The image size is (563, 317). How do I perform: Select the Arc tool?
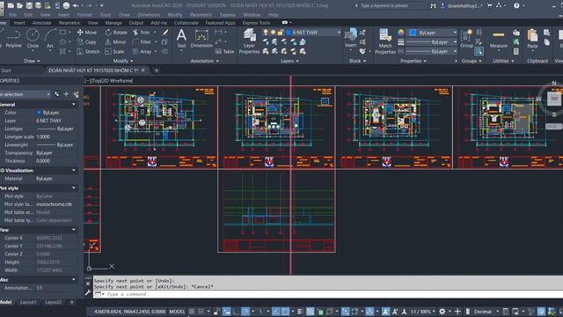(x=50, y=39)
